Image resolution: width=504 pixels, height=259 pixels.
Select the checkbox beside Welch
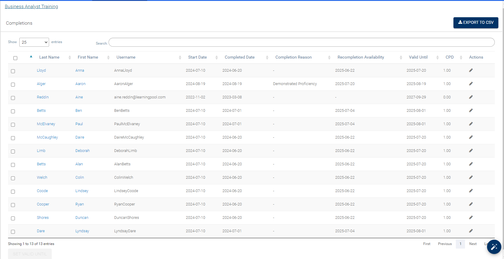tap(13, 178)
